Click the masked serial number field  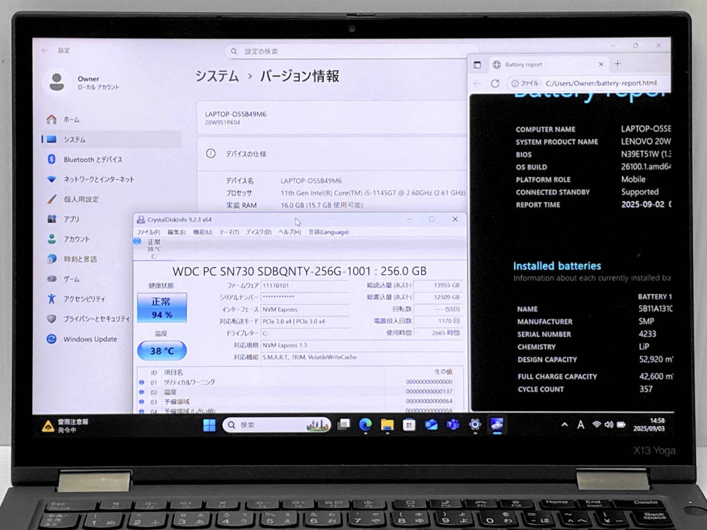click(306, 297)
